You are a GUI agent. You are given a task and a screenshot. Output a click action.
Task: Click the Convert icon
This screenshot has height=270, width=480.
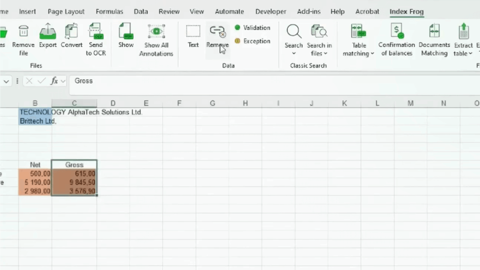click(x=71, y=31)
